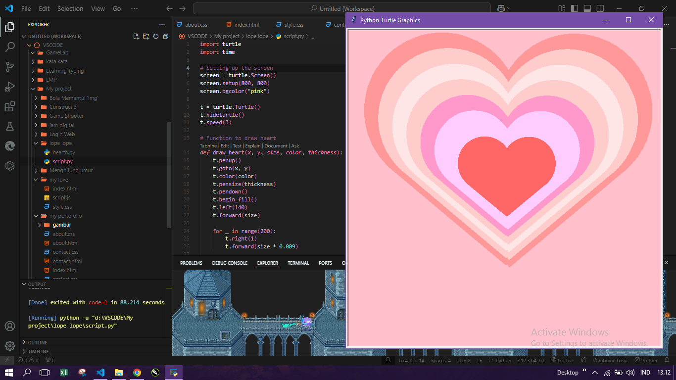Click the Explain code lens link
The image size is (676, 380).
pyautogui.click(x=252, y=146)
